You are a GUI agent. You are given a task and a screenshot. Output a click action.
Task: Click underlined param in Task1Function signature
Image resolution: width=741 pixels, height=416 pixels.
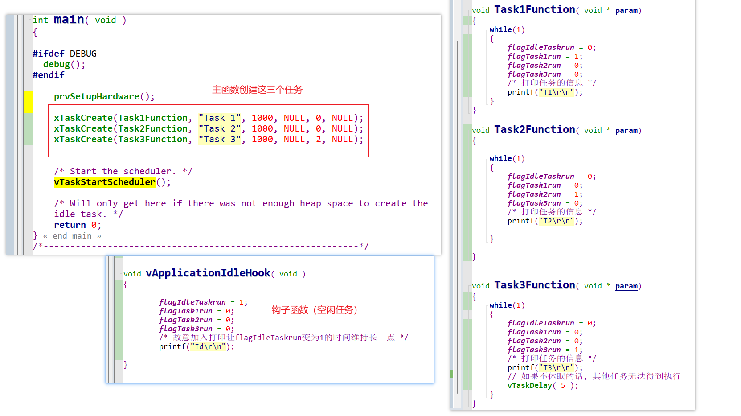point(626,10)
